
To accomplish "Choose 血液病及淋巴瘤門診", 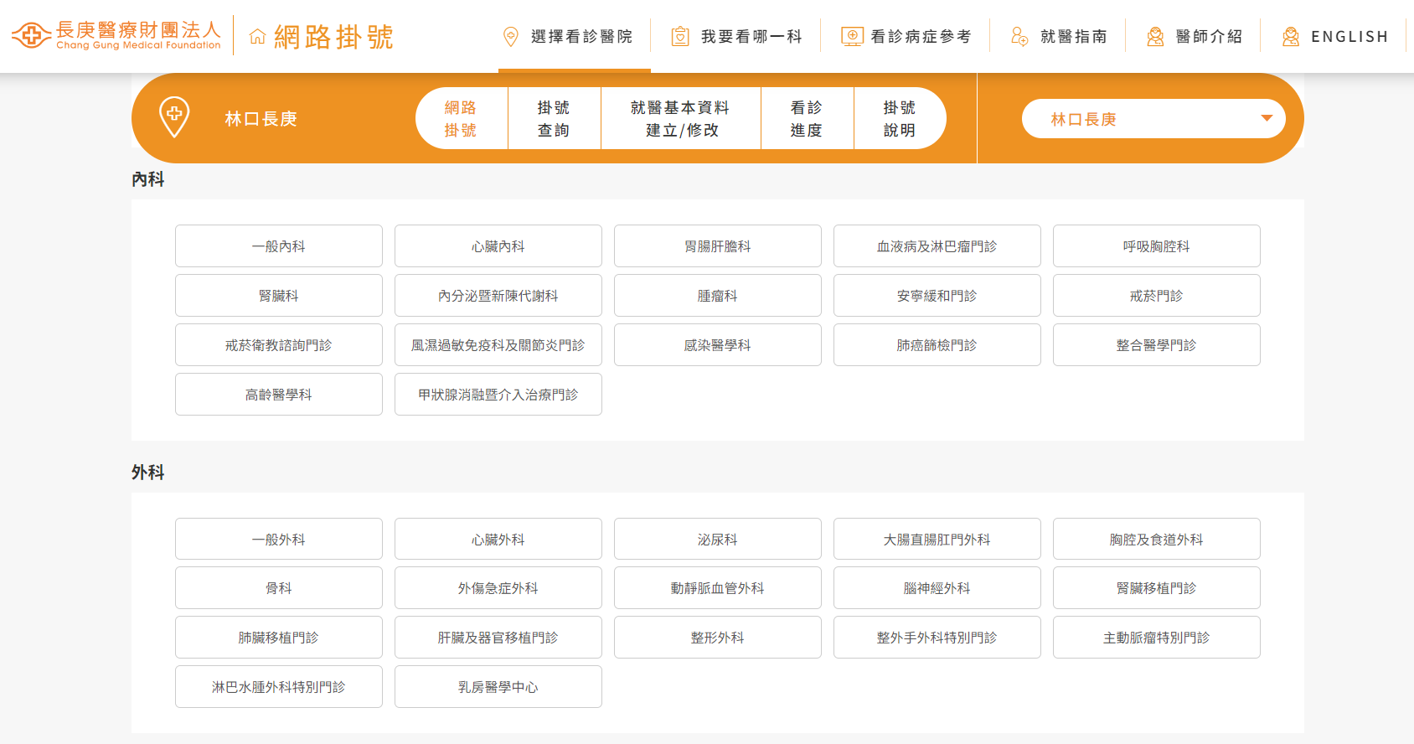I will [x=937, y=245].
